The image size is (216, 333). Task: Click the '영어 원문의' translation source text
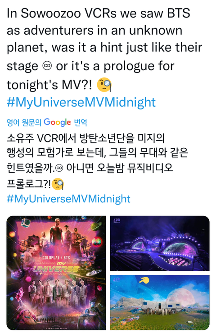[x=24, y=123]
